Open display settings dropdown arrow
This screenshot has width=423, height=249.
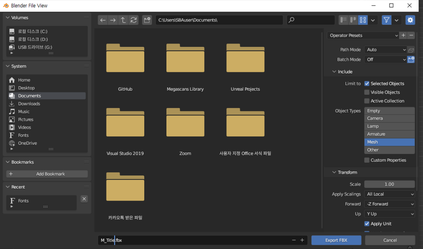pyautogui.click(x=373, y=20)
